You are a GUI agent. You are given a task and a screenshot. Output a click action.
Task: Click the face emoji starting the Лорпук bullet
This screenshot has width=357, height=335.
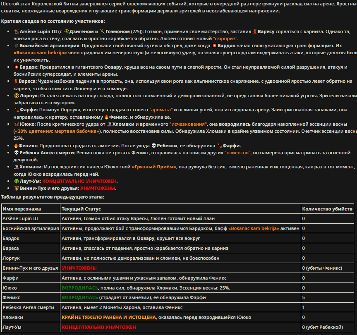tap(17, 96)
